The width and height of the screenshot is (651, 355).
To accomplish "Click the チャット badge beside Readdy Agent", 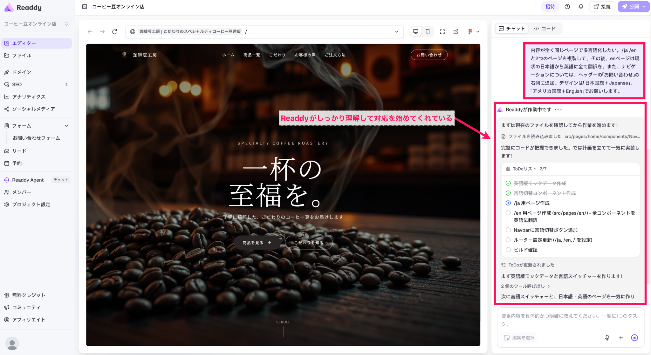I will pyautogui.click(x=61, y=180).
